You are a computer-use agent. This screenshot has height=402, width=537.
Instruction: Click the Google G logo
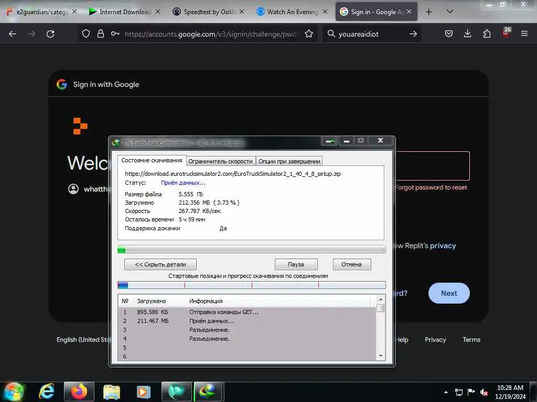[x=62, y=84]
